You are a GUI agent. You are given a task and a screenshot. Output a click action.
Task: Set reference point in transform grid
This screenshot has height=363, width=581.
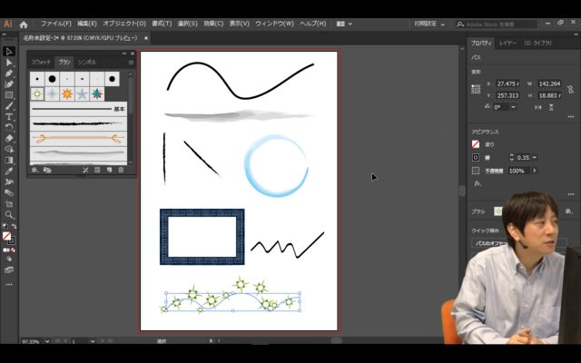(x=476, y=89)
